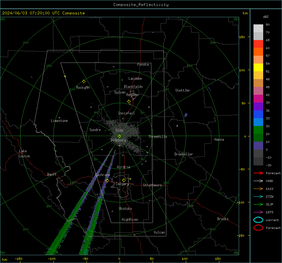Click the Hanna city label
This screenshot has width=282, height=263.
click(219, 139)
